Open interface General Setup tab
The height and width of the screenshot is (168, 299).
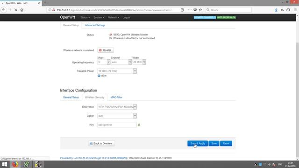71,98
